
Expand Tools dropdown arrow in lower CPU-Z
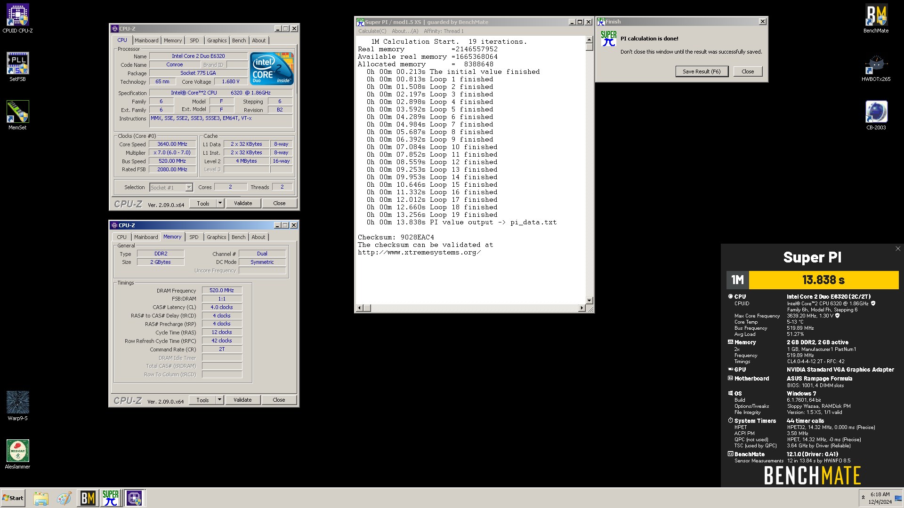pos(219,400)
